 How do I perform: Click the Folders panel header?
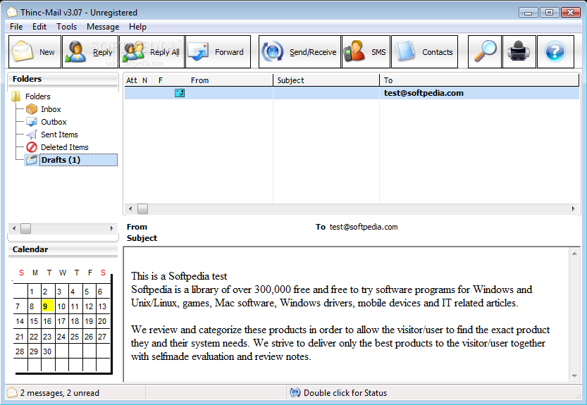[x=63, y=80]
